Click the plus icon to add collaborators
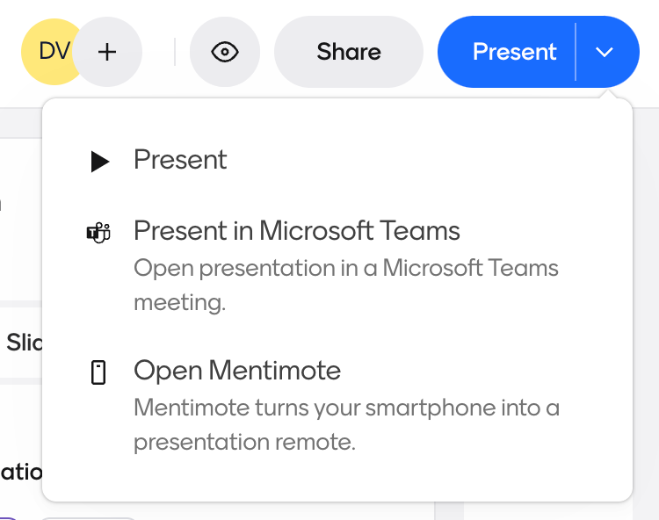 click(x=107, y=52)
